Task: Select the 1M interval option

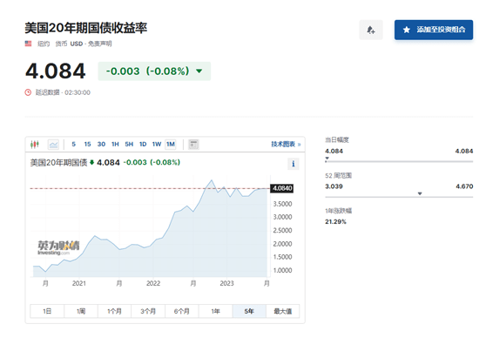Action: (x=171, y=145)
